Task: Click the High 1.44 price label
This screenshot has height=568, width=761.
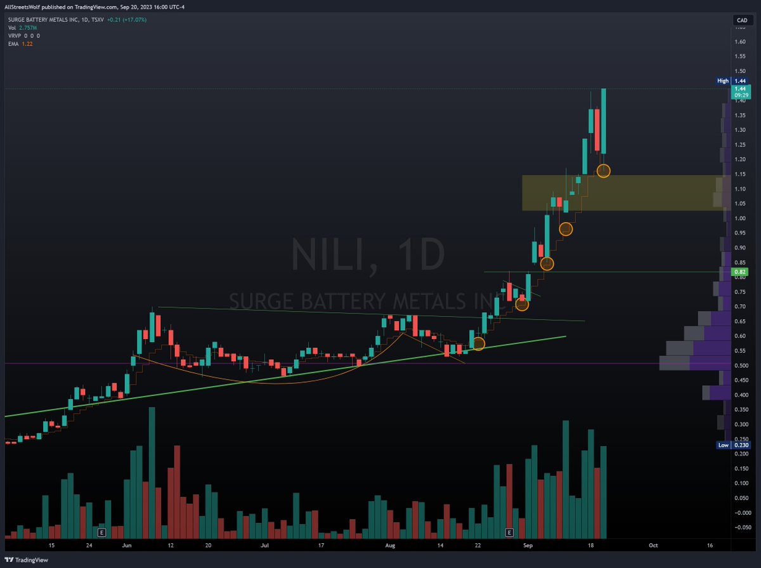Action: tap(732, 81)
